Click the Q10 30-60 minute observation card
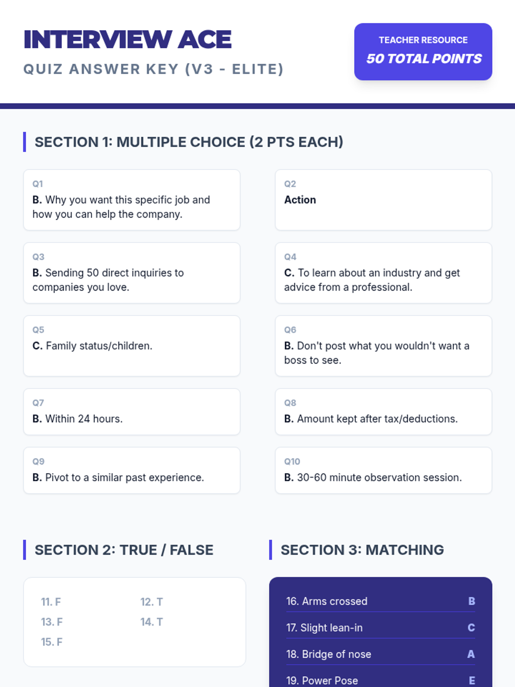This screenshot has width=515, height=687. click(383, 471)
